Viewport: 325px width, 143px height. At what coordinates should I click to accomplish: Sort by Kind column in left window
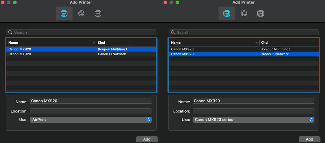(113, 43)
